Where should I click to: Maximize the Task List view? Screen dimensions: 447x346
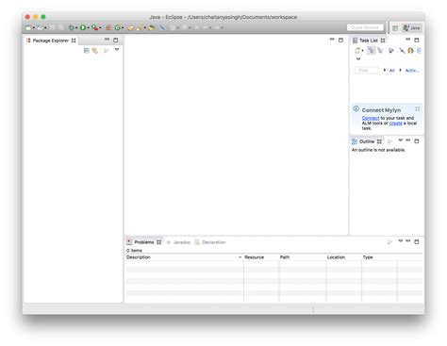[417, 41]
